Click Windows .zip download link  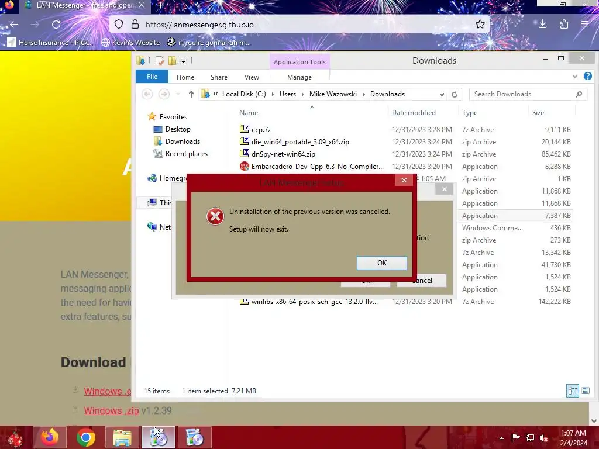(x=111, y=410)
